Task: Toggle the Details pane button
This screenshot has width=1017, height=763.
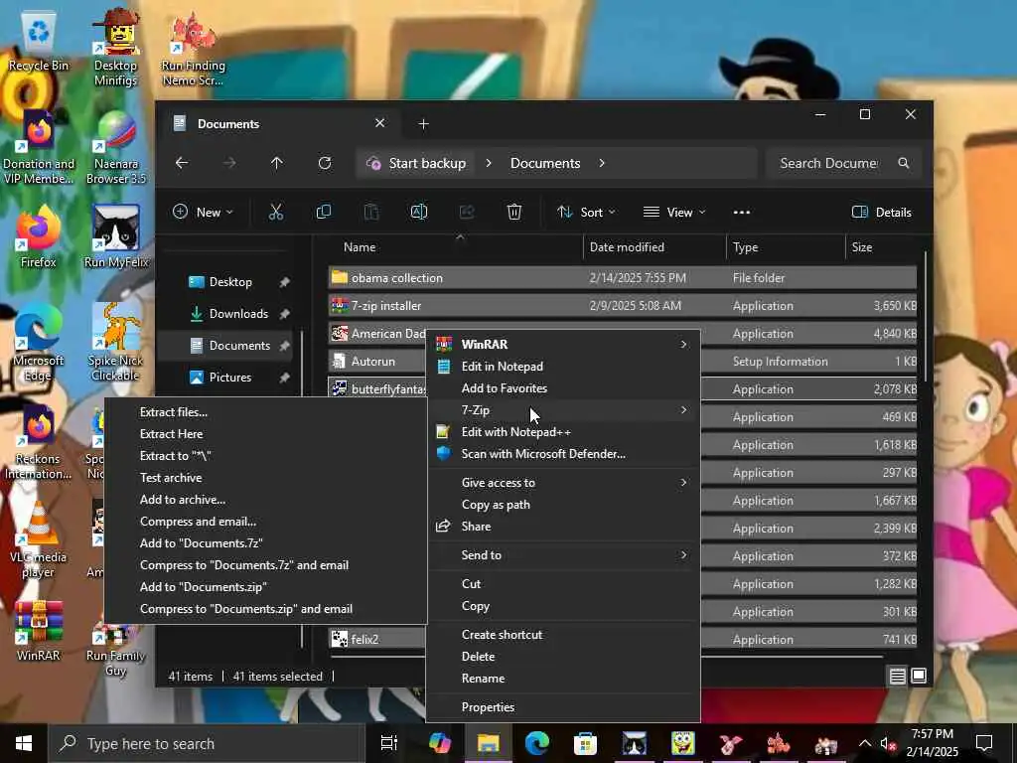Action: 882,213
